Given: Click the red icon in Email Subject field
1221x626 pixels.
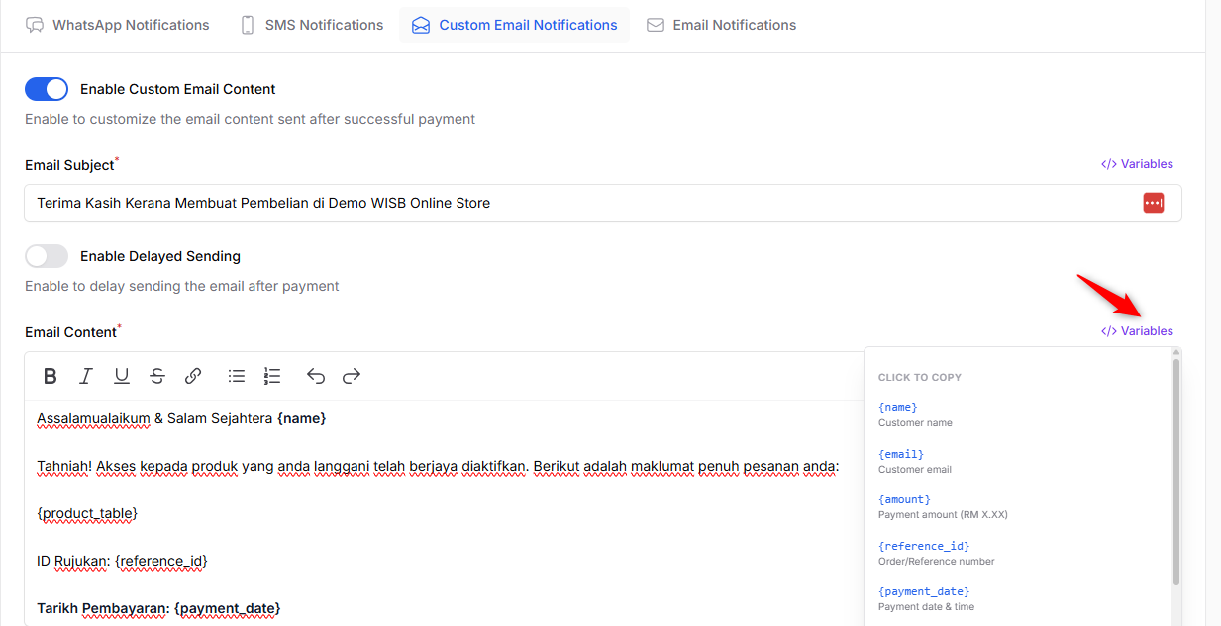Looking at the screenshot, I should (x=1154, y=203).
